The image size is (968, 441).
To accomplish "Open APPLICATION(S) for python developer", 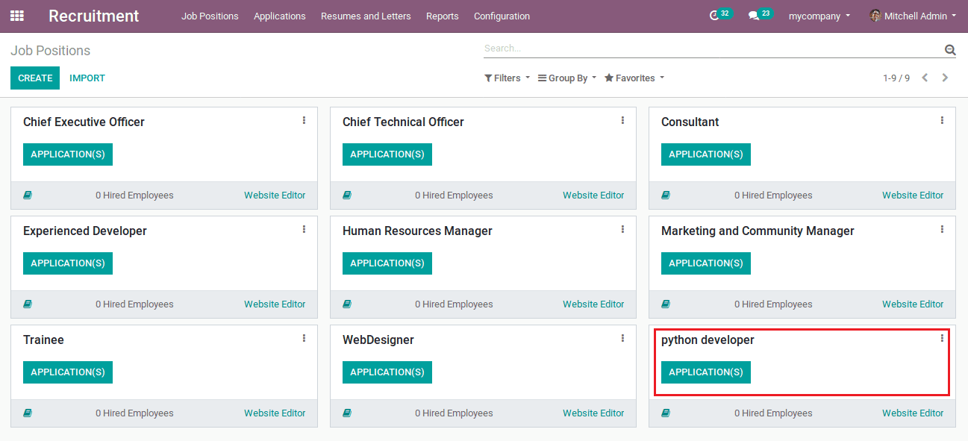I will pos(706,372).
